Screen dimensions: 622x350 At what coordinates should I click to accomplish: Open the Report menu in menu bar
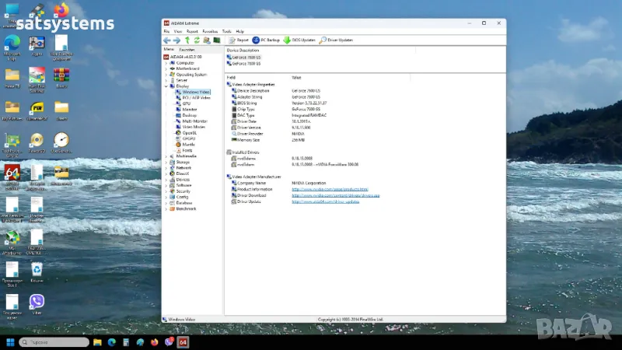(x=192, y=31)
